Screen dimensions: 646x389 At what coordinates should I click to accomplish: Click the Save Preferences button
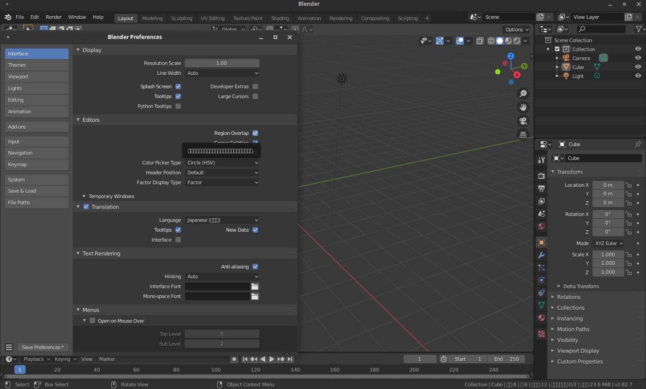pyautogui.click(x=43, y=347)
